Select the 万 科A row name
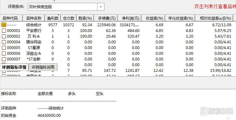236x120 pixels. (x=34, y=36)
